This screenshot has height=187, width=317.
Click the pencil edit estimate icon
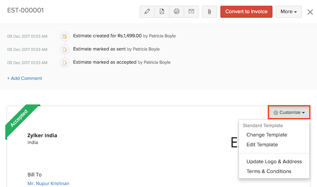pyautogui.click(x=147, y=12)
